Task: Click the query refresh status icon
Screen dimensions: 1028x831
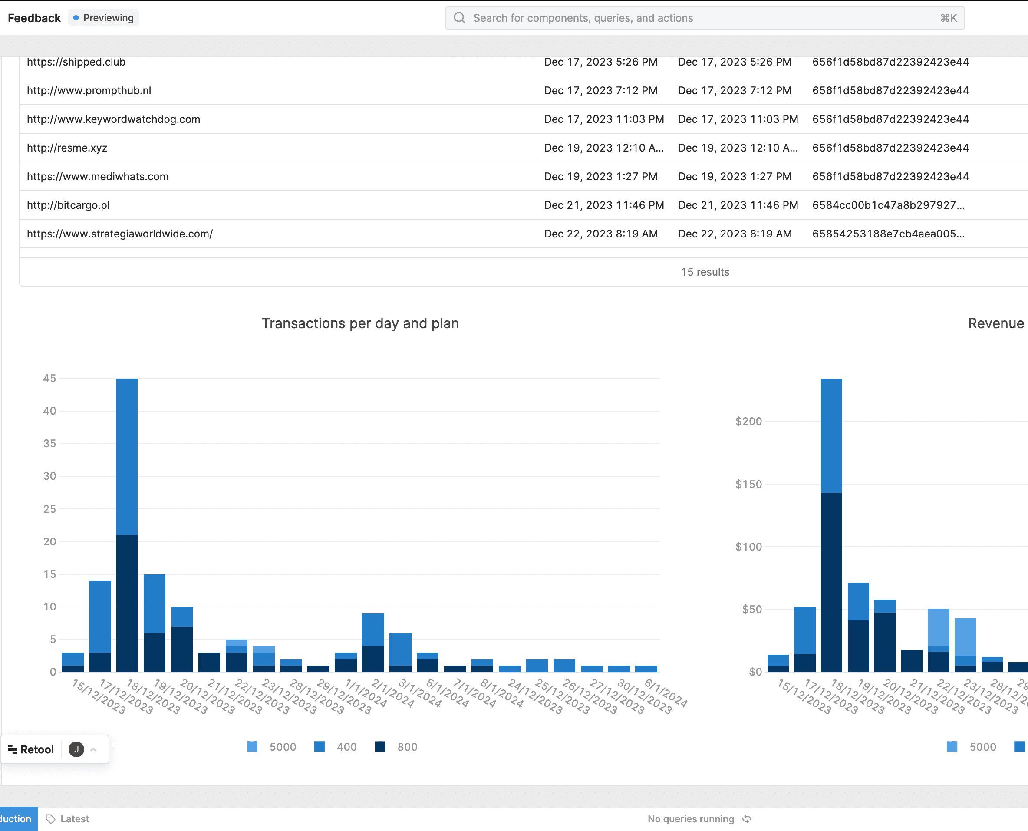Action: pos(747,819)
